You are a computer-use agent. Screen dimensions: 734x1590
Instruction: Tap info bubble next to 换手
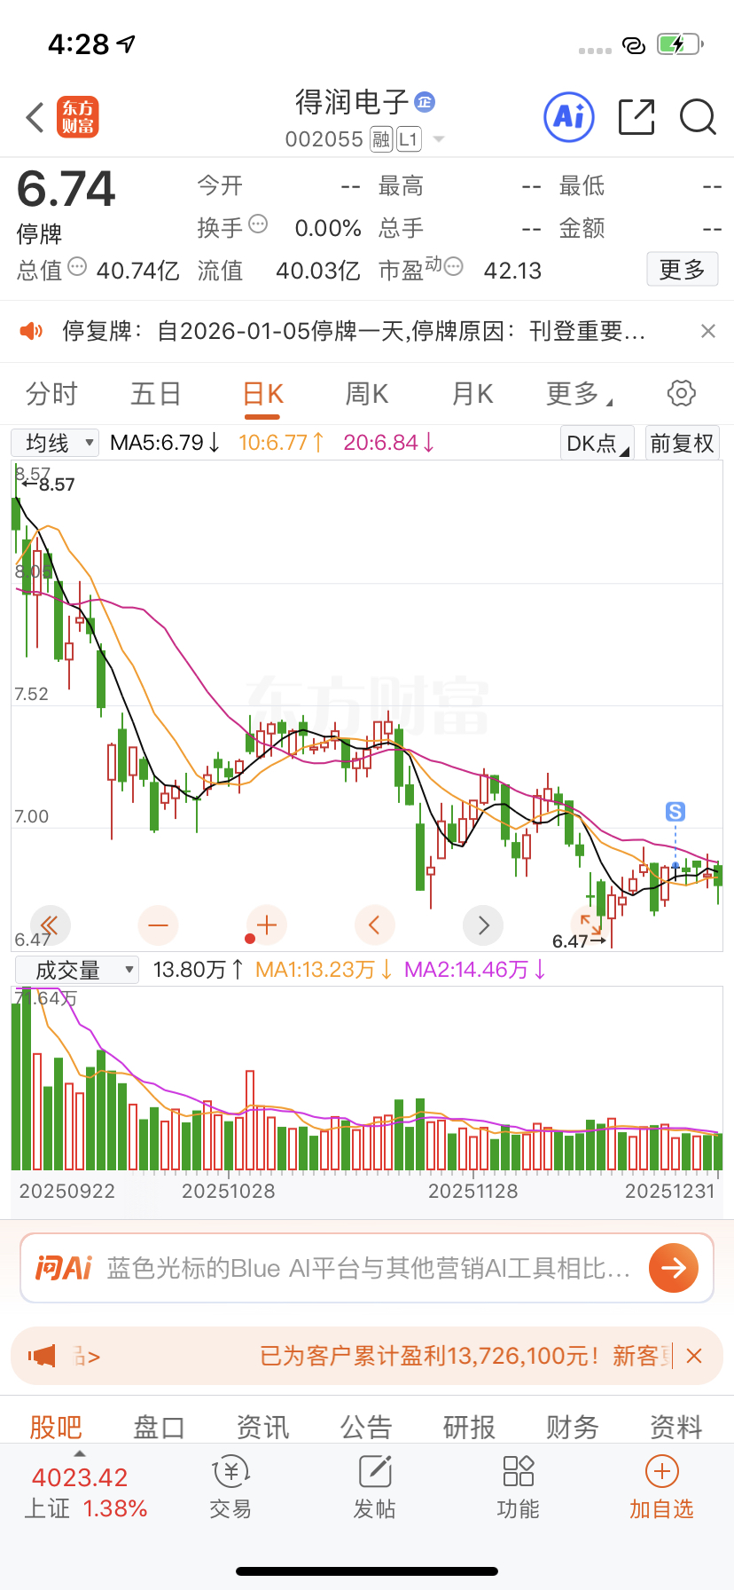coord(258,224)
